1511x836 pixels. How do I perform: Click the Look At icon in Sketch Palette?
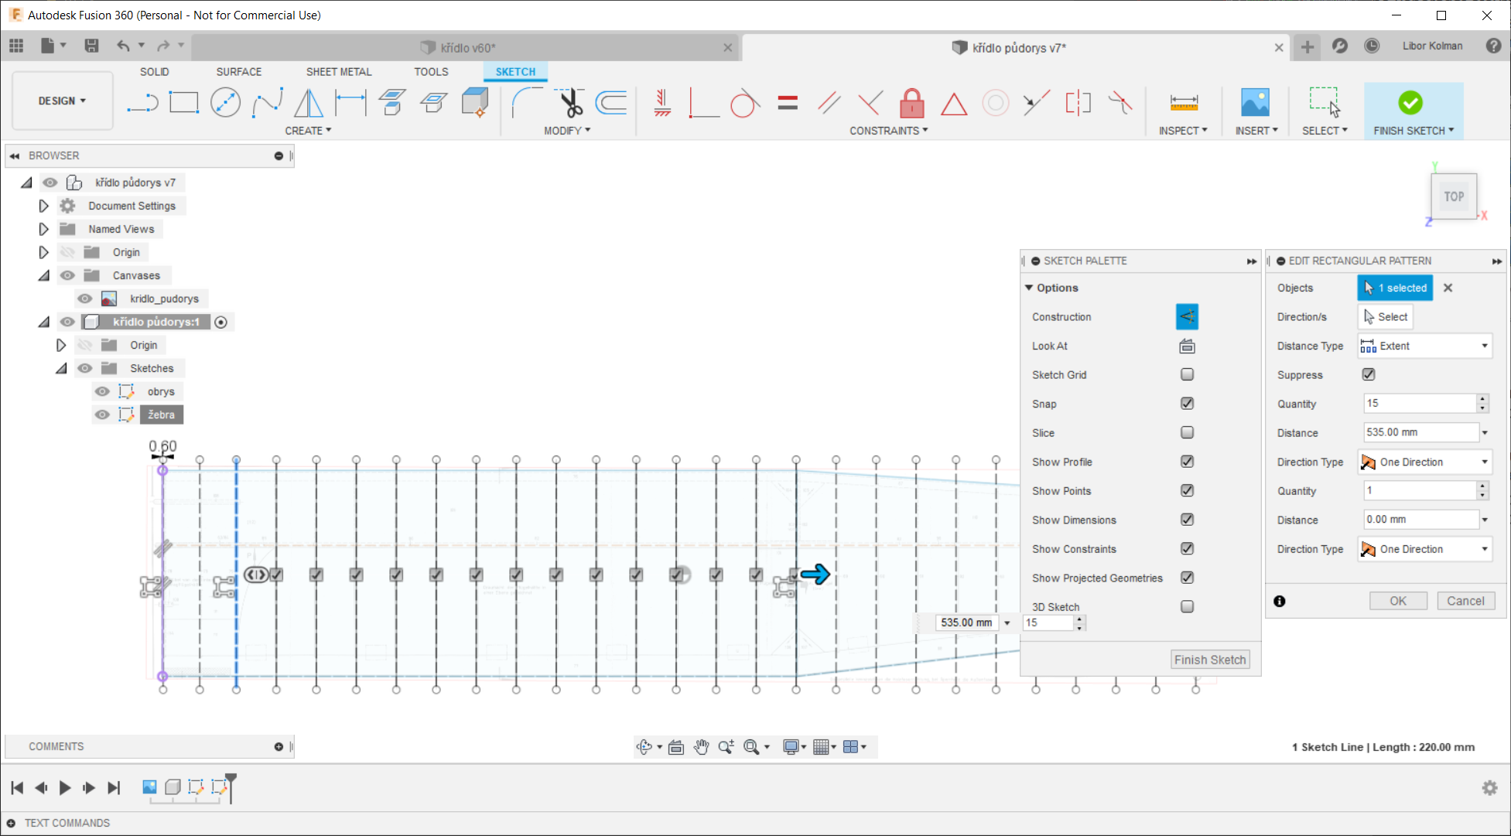point(1187,346)
